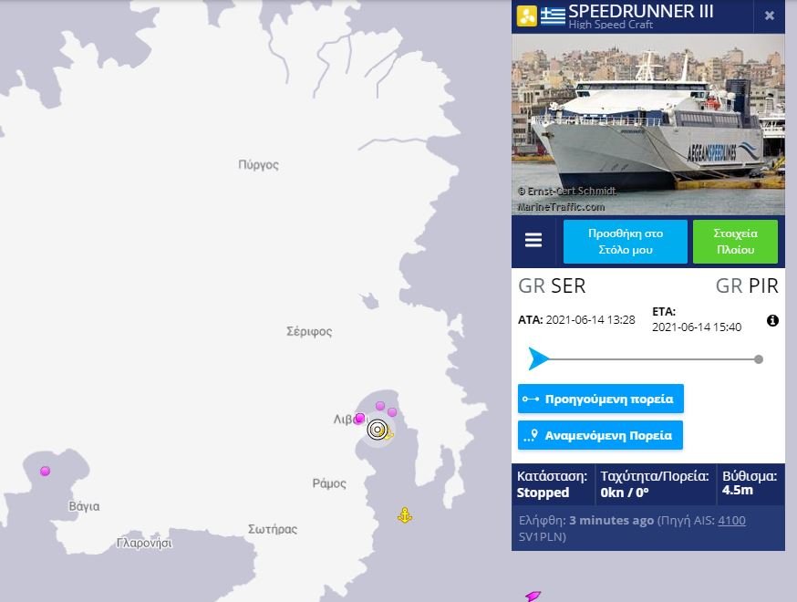
Task: Open the hamburger menu in vessel panel
Action: pos(533,240)
